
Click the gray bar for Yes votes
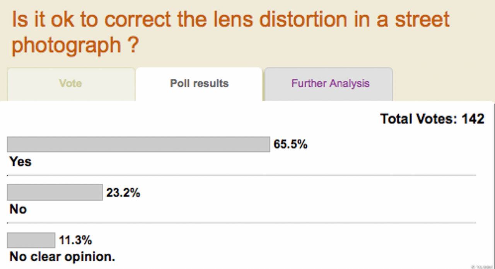(x=138, y=144)
